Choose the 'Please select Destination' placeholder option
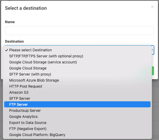This screenshot has width=159, height=140. pyautogui.click(x=30, y=50)
